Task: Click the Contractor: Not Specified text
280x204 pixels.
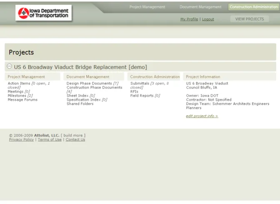Action: pyautogui.click(x=209, y=100)
